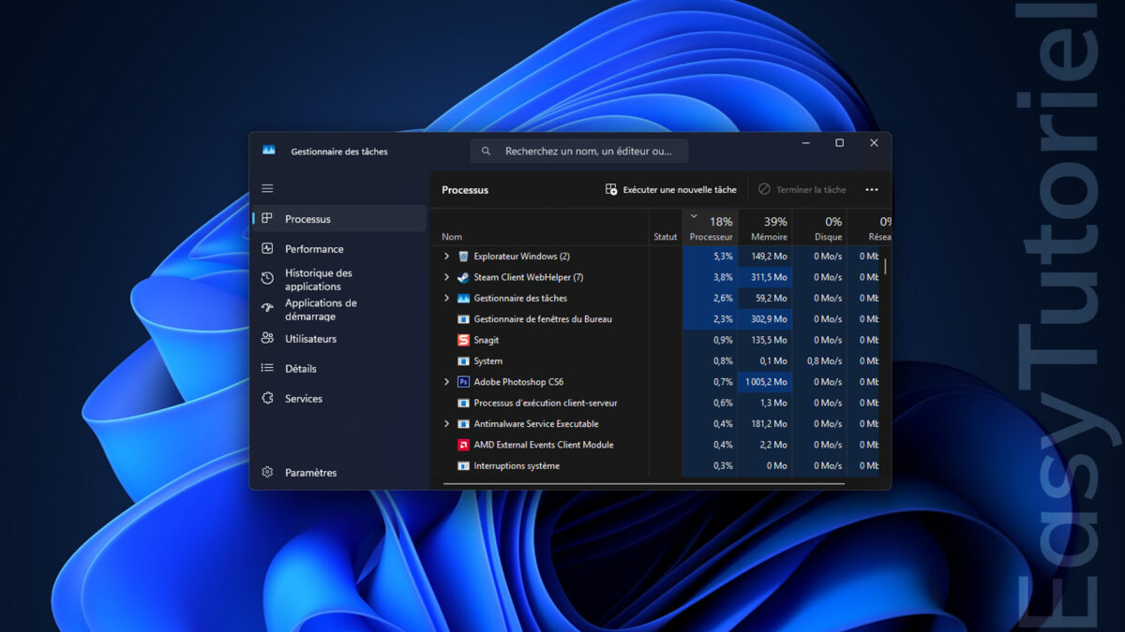Select the System process name
Image resolution: width=1125 pixels, height=632 pixels.
coord(488,360)
